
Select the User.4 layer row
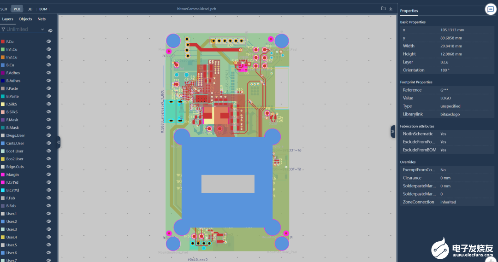[x=27, y=237]
